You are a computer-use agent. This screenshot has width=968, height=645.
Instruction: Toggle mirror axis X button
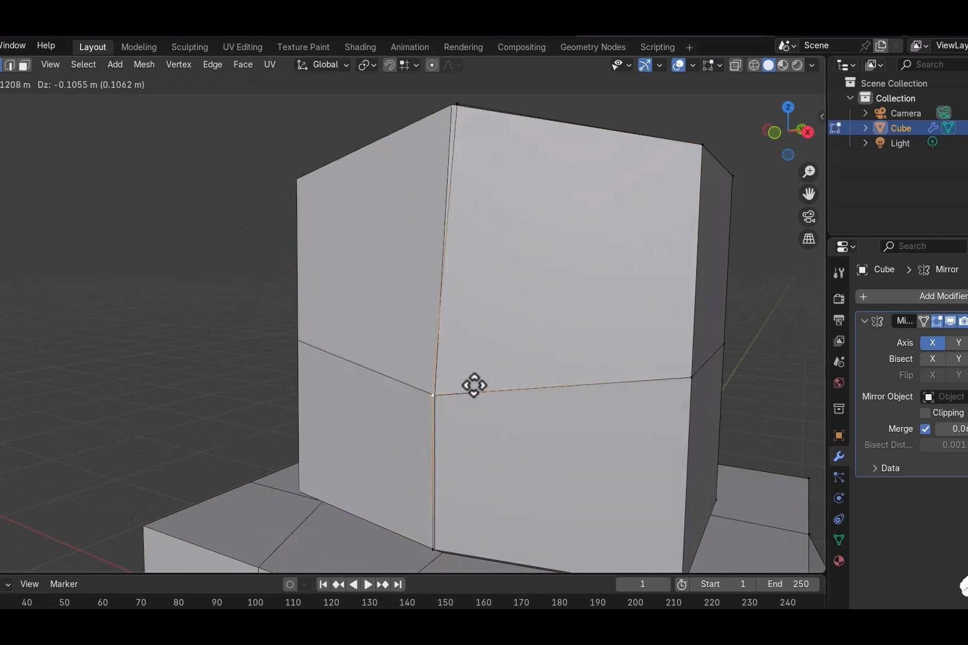pyautogui.click(x=932, y=343)
